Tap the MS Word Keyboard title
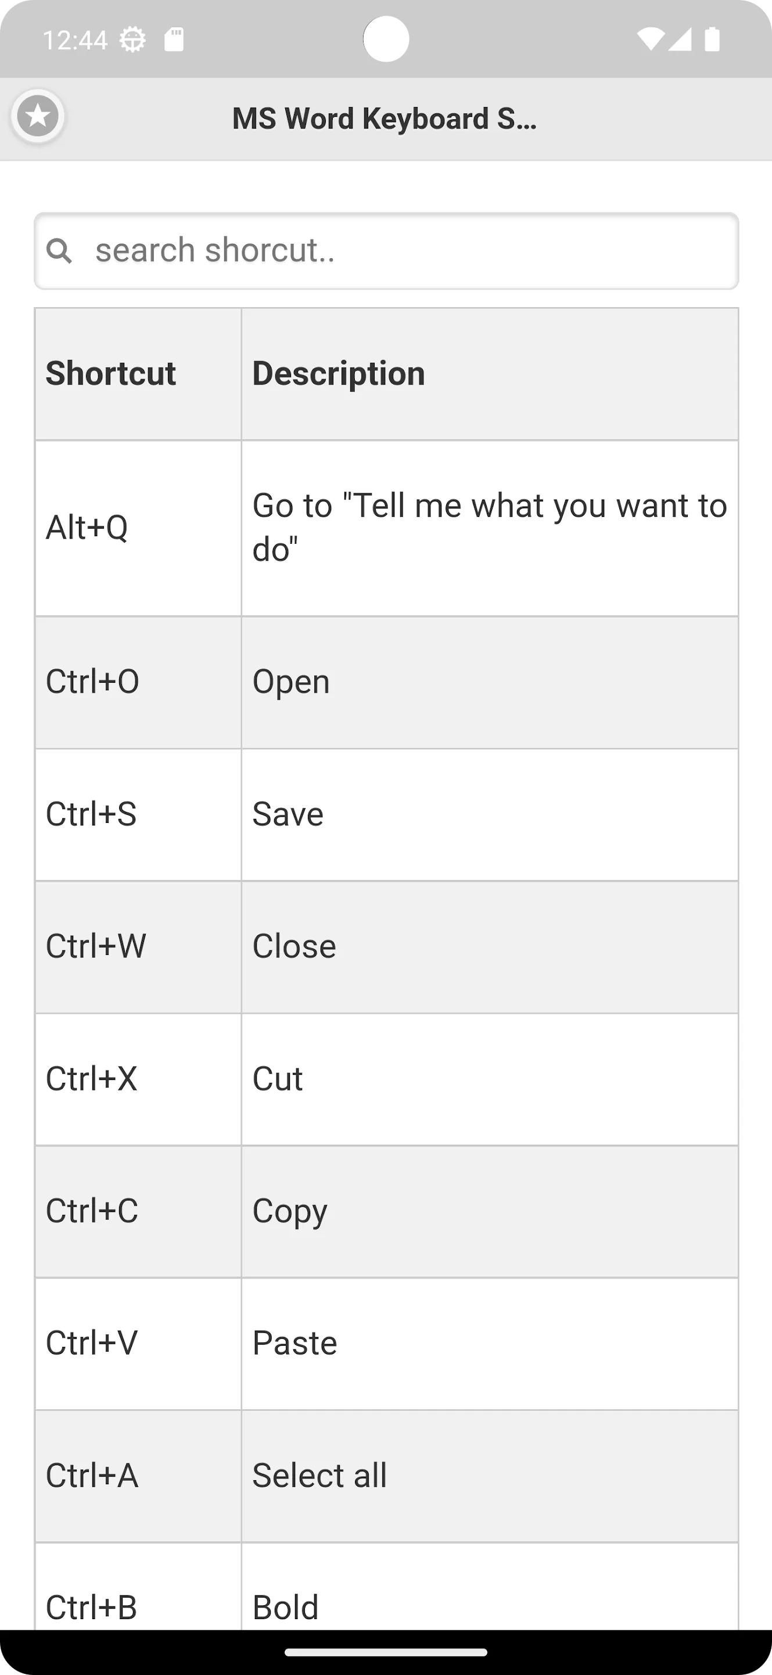 click(x=385, y=118)
